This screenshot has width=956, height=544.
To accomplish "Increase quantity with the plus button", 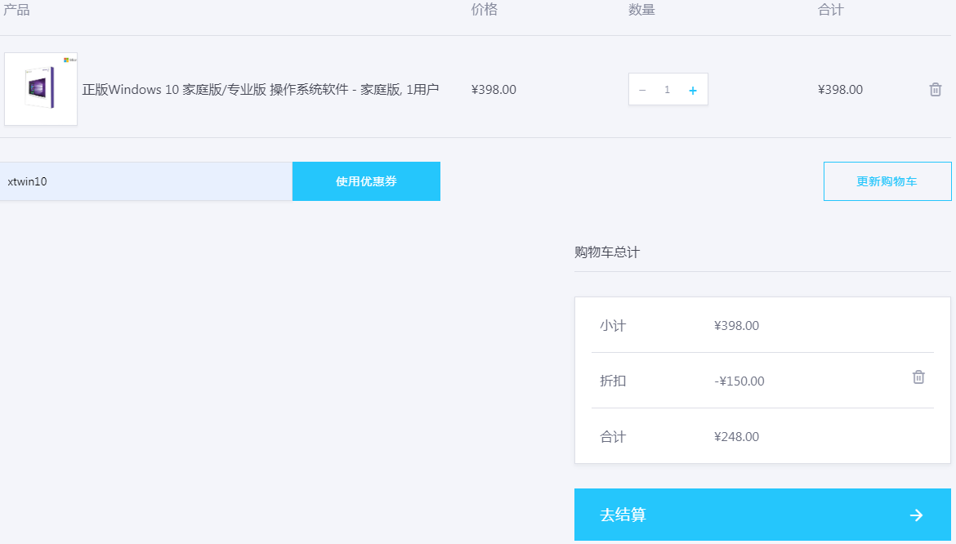I will coord(693,90).
